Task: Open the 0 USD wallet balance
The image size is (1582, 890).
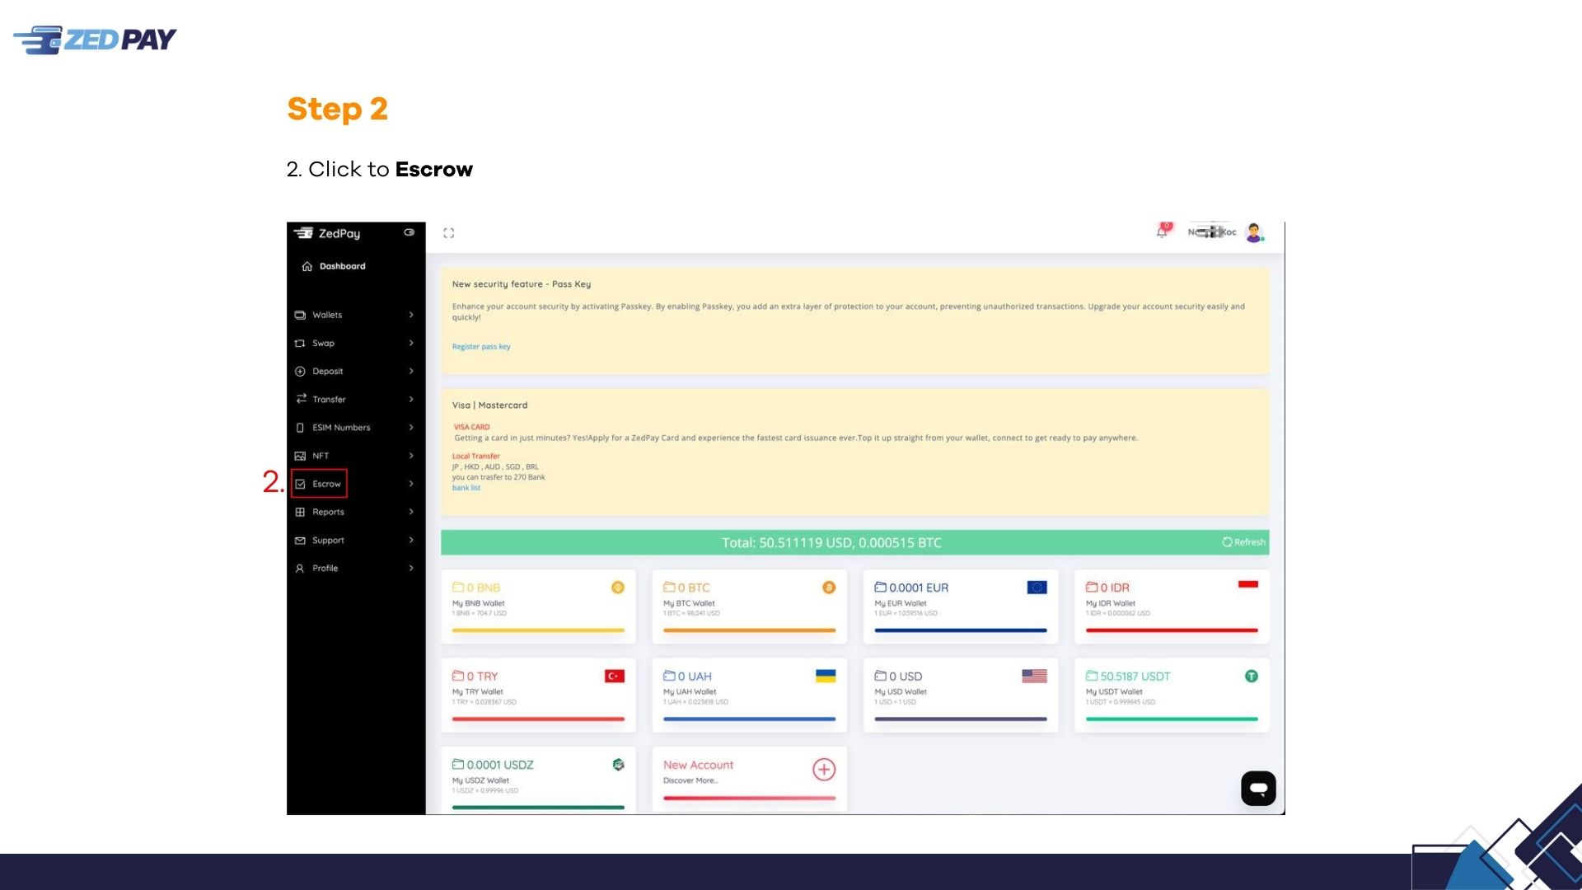Action: pyautogui.click(x=898, y=677)
